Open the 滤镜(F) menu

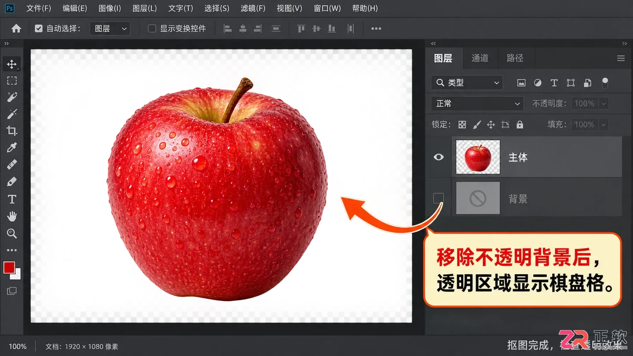(x=253, y=8)
